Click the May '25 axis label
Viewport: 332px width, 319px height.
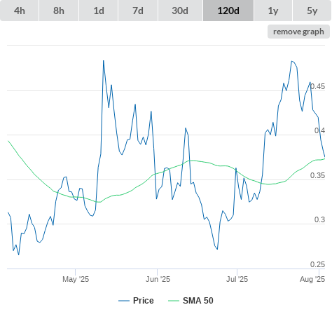(x=76, y=279)
